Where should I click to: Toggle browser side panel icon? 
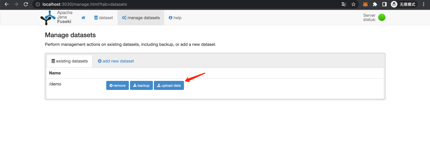tap(384, 4)
